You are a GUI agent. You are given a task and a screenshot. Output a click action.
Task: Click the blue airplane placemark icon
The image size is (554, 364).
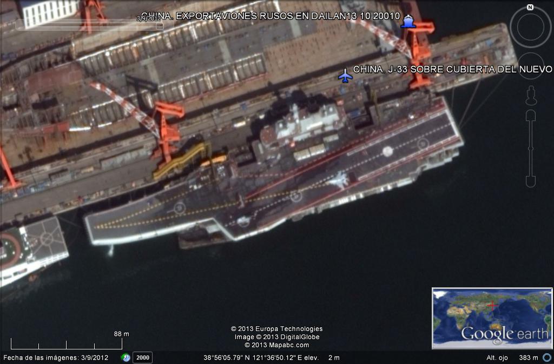point(345,76)
